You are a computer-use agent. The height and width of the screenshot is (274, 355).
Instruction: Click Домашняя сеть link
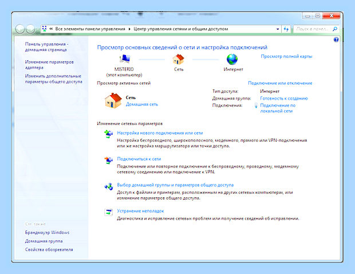coord(142,104)
